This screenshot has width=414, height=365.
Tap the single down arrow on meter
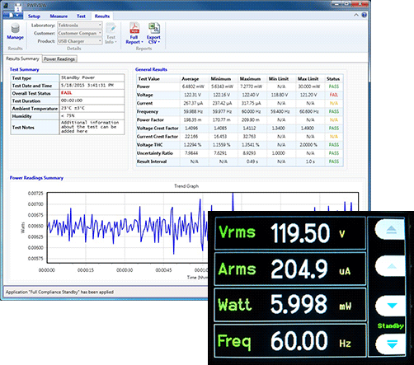391,306
